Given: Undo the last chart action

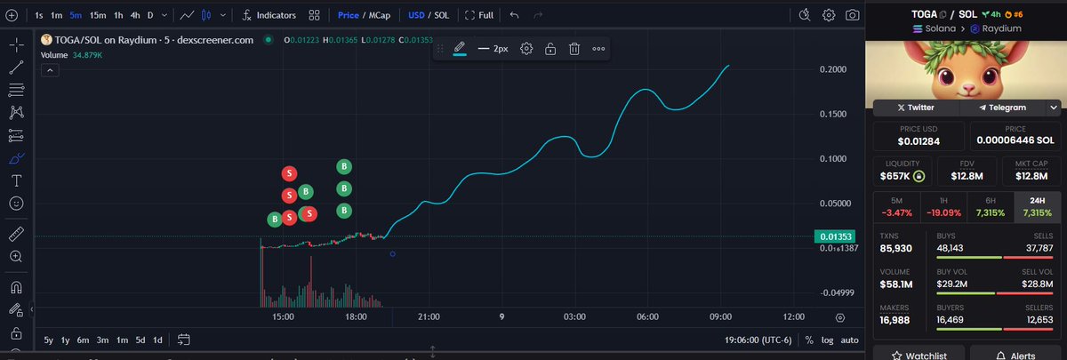Looking at the screenshot, I should (515, 15).
